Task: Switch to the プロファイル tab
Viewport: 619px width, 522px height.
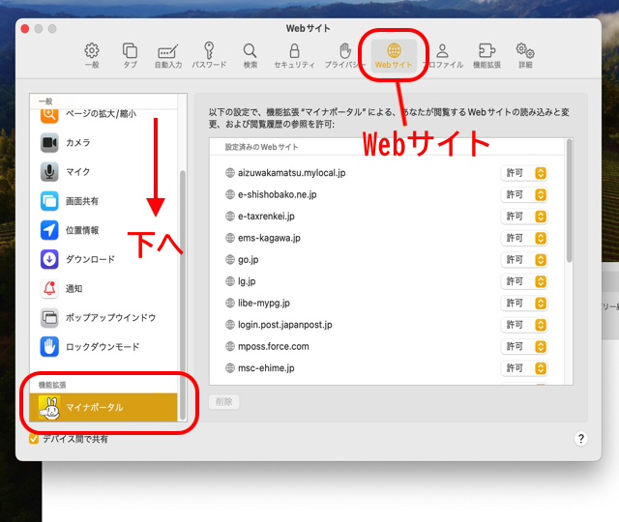Action: pos(442,55)
